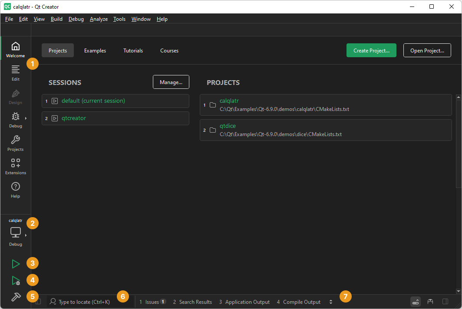Screen dimensions: 462x309
Task: Switch to the Examples tab
Action: click(95, 51)
